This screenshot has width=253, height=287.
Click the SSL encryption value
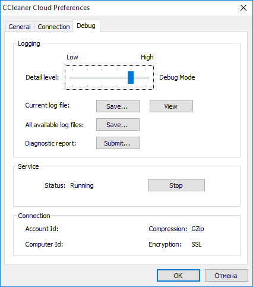coord(197,244)
